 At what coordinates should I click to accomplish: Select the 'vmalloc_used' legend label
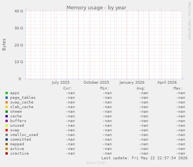point(24,135)
